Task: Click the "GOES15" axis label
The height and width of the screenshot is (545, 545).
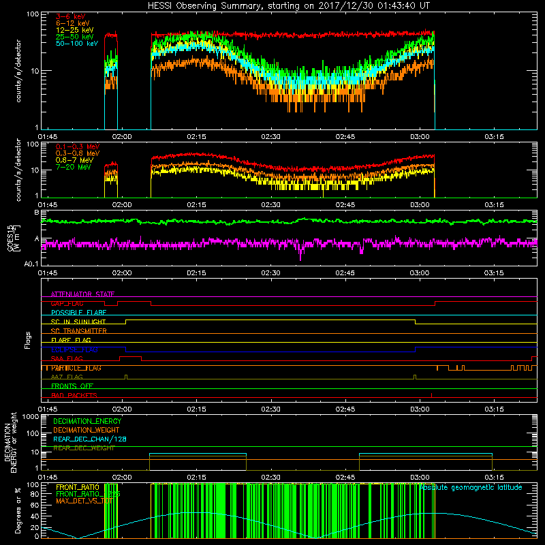Action: coord(11,238)
